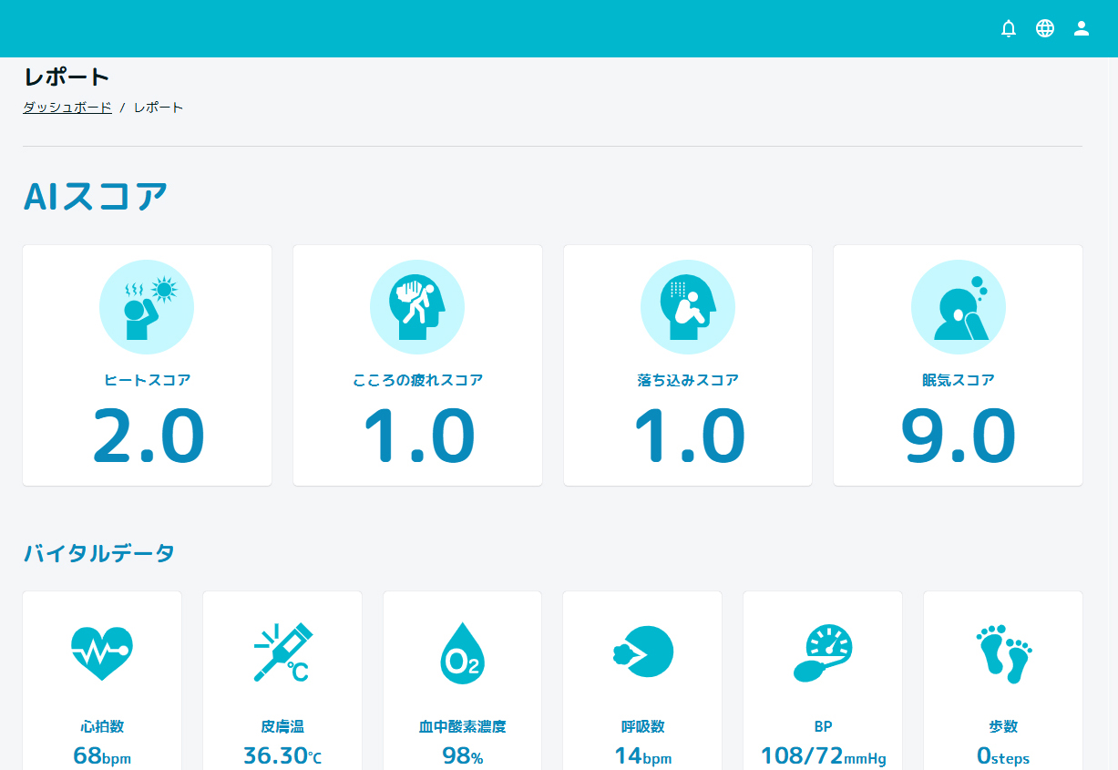The width and height of the screenshot is (1118, 770).
Task: Click the 心拍数 heart icon
Action: coord(102,652)
